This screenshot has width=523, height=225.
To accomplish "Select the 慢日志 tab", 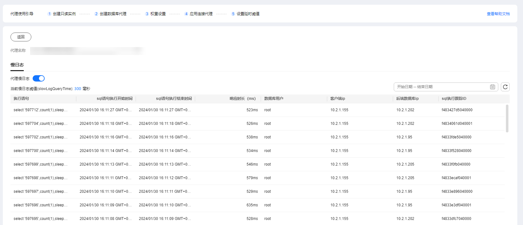I will (x=17, y=65).
